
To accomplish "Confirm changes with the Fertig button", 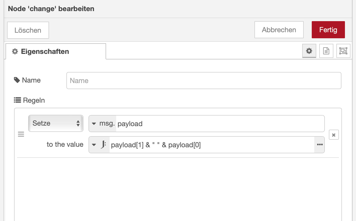I will pyautogui.click(x=328, y=30).
